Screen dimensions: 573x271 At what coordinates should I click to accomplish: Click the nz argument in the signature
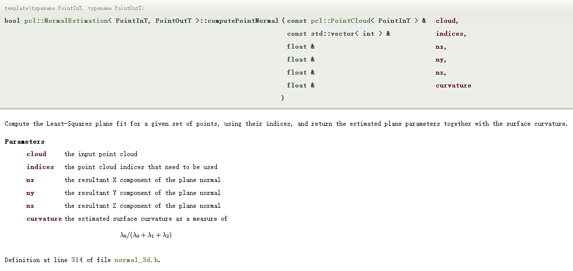coord(440,73)
